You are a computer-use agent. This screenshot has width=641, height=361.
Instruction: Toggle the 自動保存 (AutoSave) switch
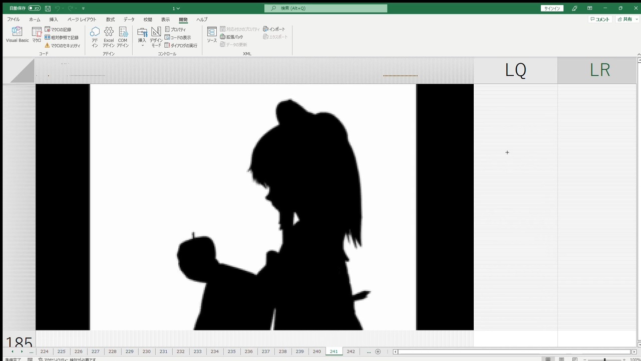tap(35, 8)
